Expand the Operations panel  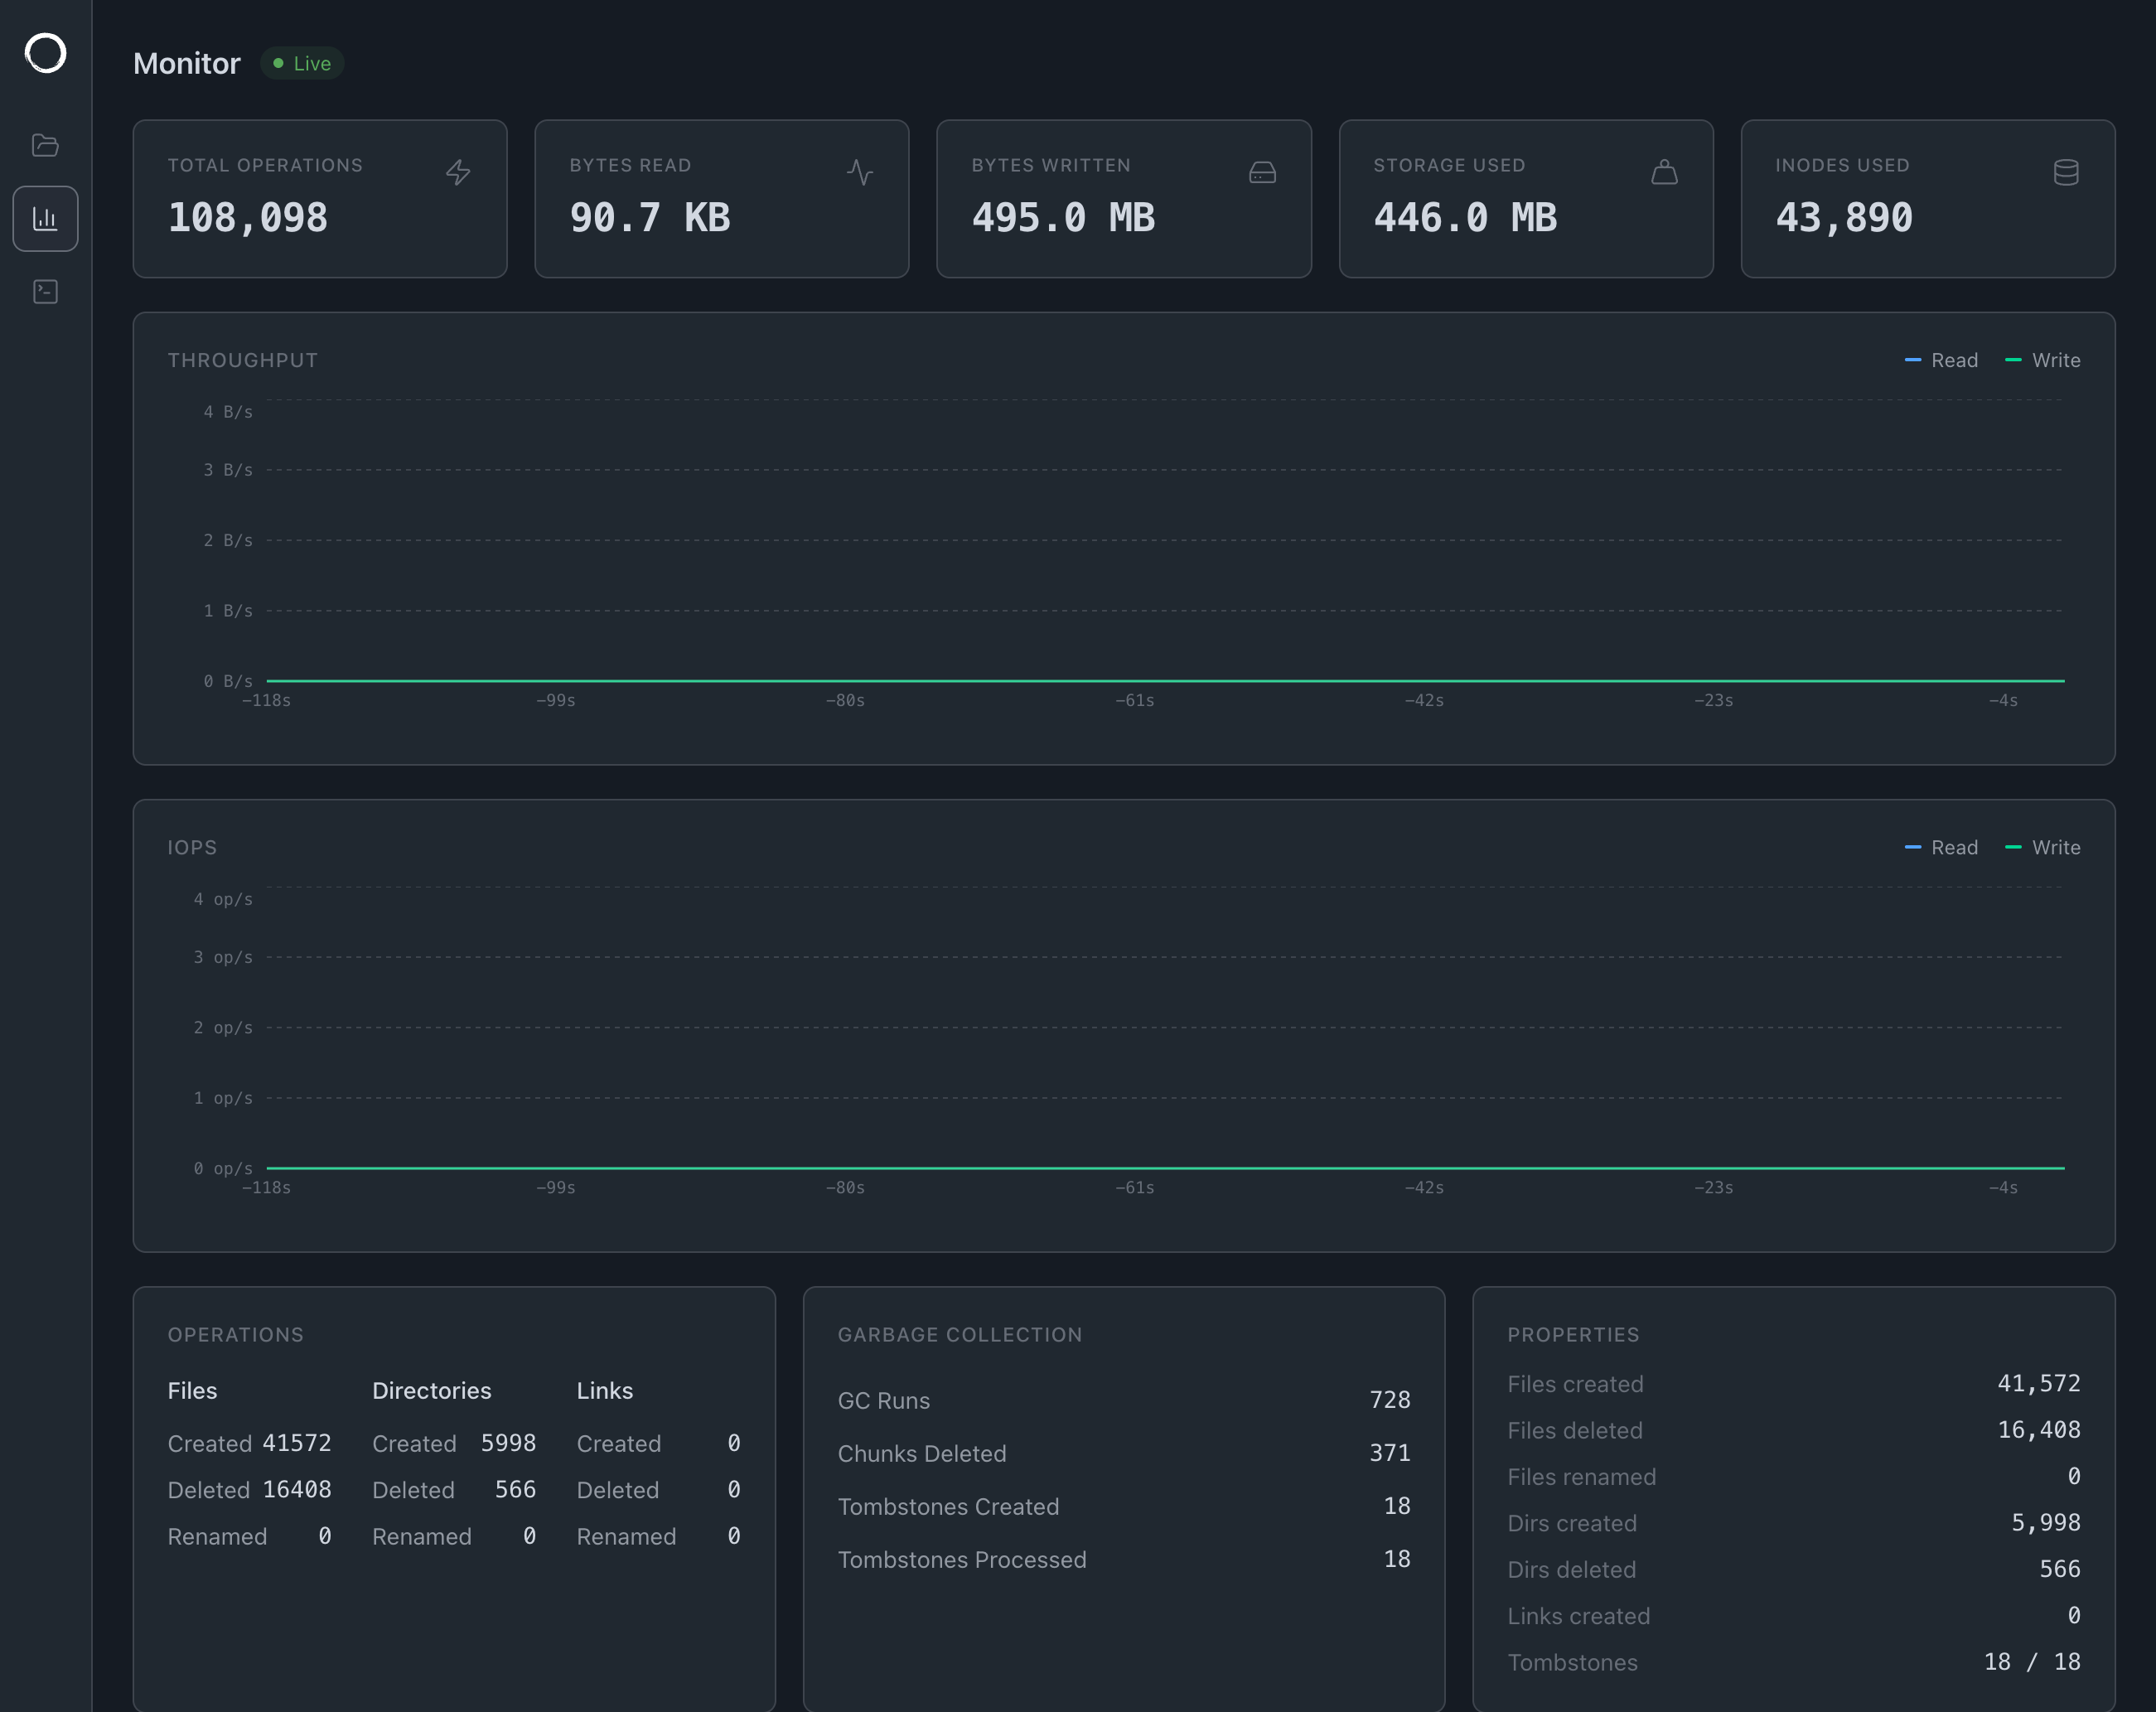[x=236, y=1334]
